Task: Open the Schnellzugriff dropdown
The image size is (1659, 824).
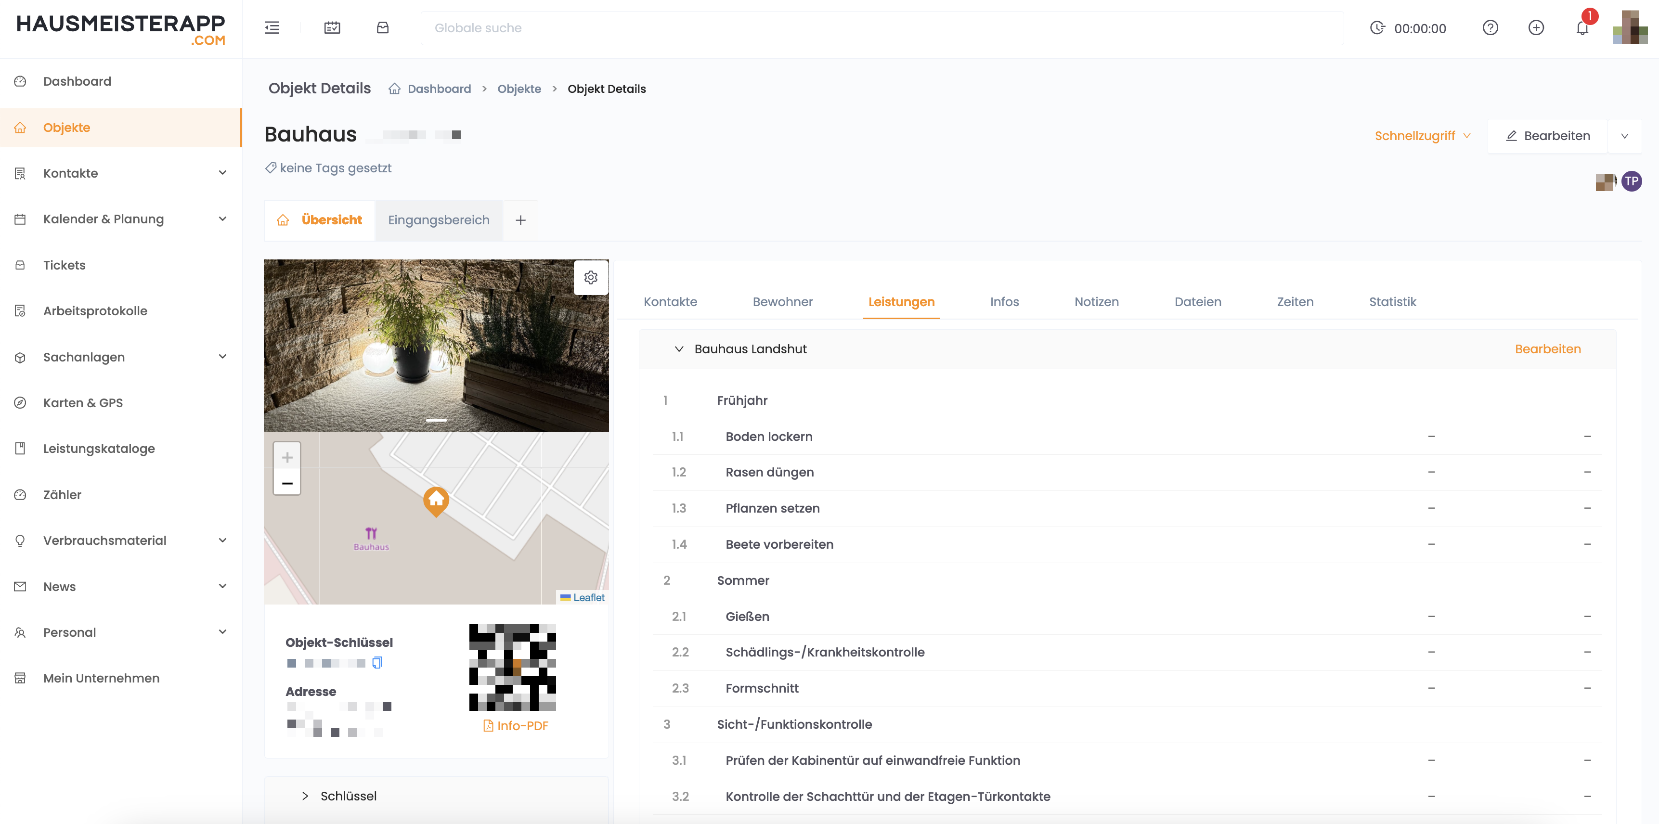Action: pyautogui.click(x=1422, y=136)
